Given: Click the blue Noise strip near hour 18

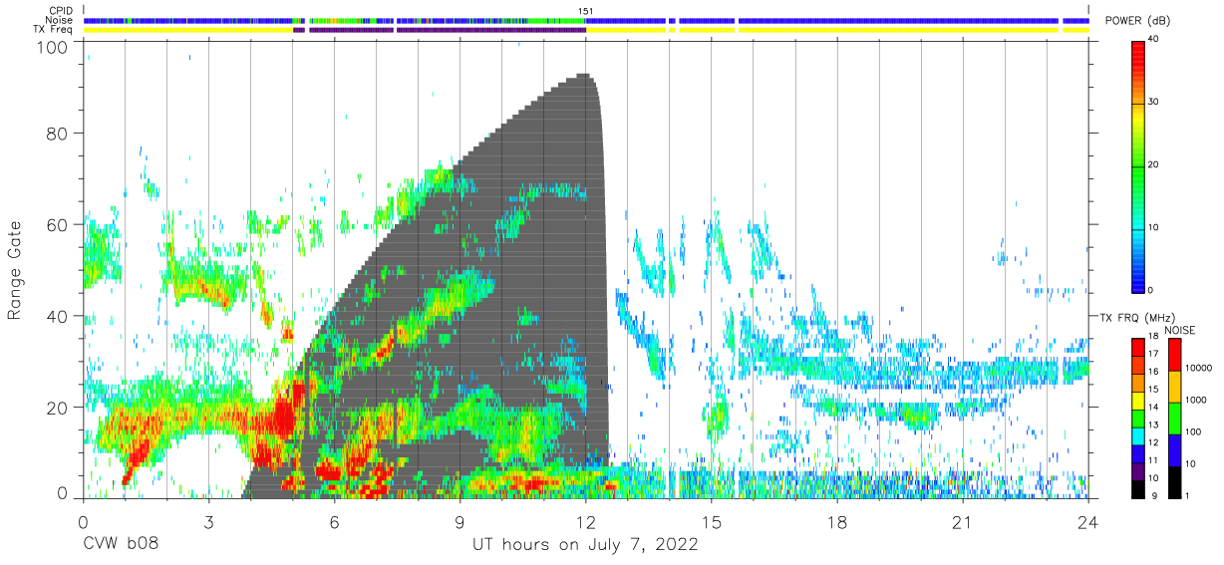Looking at the screenshot, I should coord(837,20).
